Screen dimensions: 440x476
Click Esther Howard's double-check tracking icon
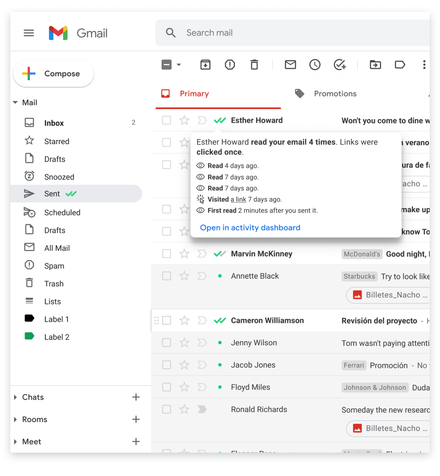tap(220, 120)
